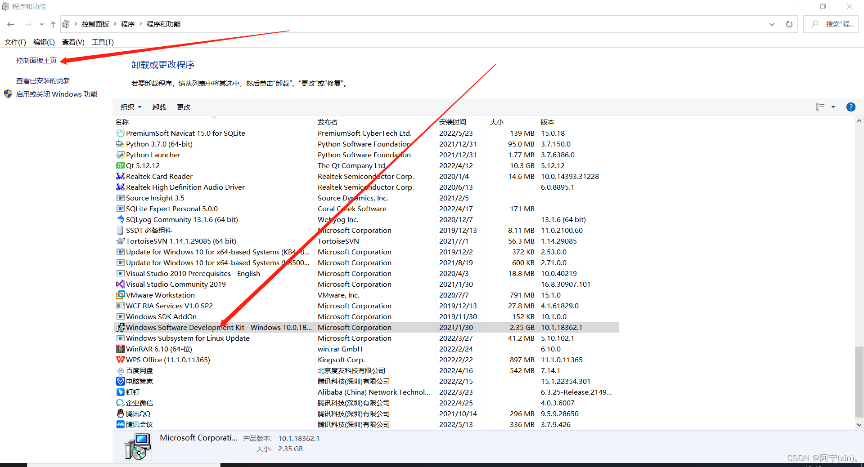This screenshot has height=467, width=864.
Task: Click version cell 16.8.30907.101
Action: point(566,285)
